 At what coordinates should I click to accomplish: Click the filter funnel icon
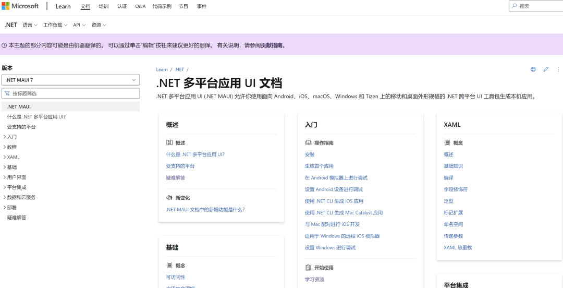tap(7, 93)
